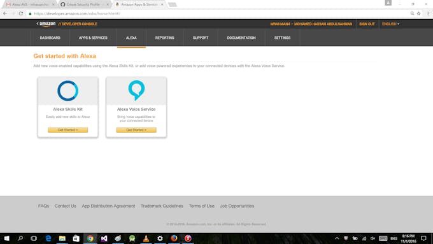
Task: Open the Windows Store taskbar icon
Action: (x=76, y=238)
